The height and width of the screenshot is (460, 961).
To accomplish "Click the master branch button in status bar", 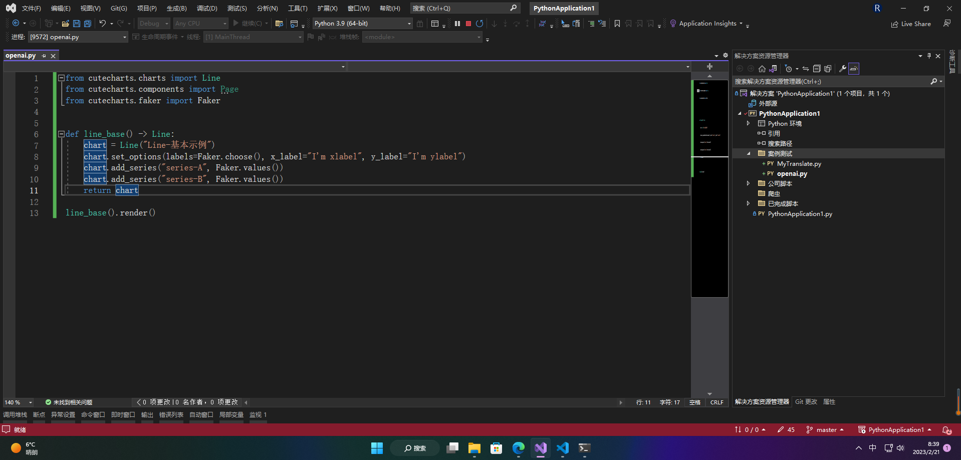I will [826, 430].
